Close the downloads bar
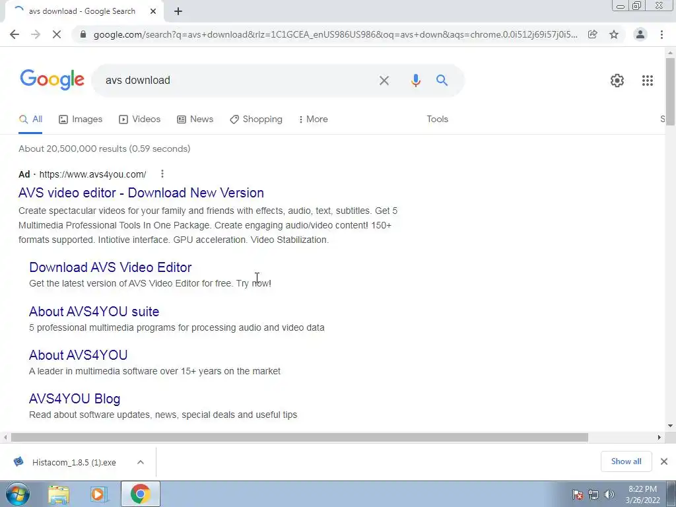 [664, 461]
